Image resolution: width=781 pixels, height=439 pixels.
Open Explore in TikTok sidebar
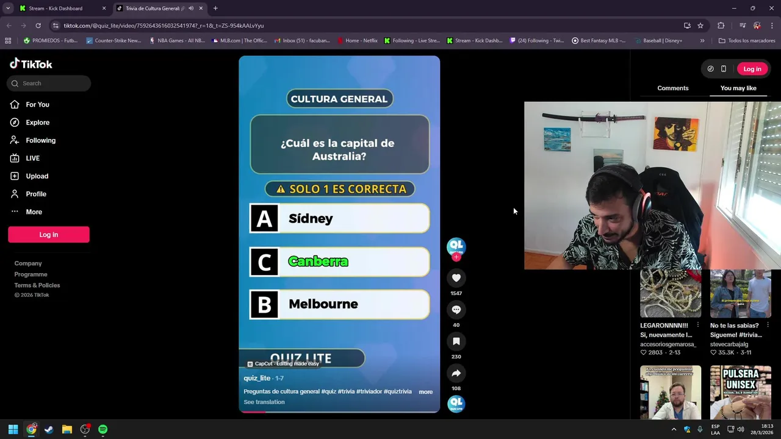click(37, 123)
